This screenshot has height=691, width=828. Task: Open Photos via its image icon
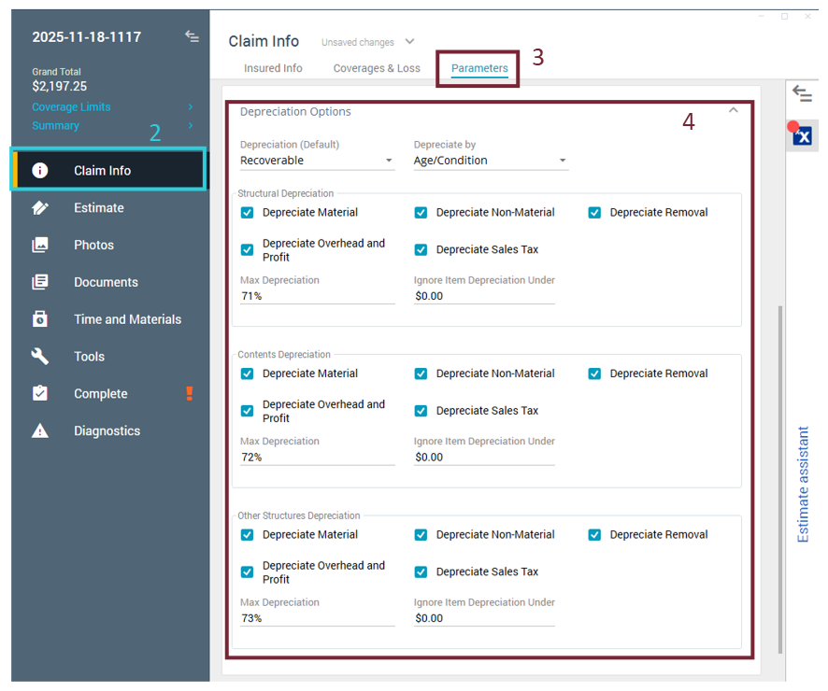point(40,246)
